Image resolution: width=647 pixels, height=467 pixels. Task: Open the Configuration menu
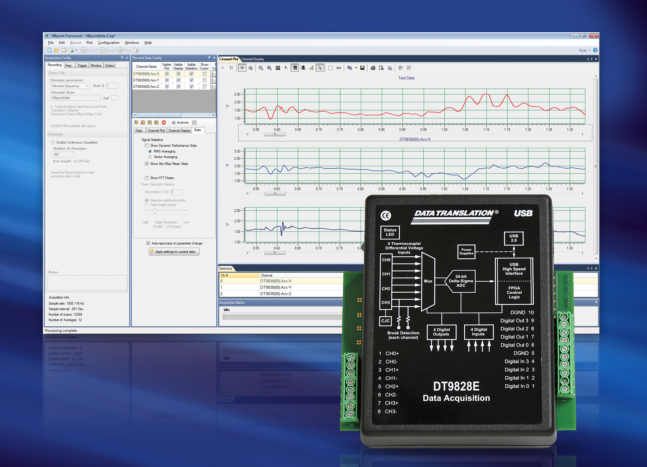108,43
